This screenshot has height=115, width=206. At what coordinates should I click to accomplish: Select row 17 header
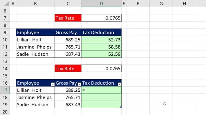(5, 90)
